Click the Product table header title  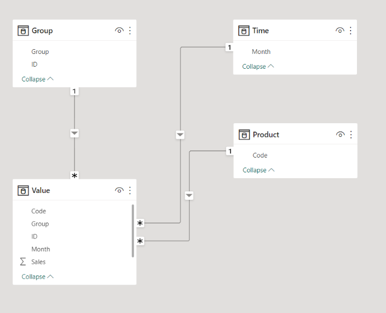[266, 135]
